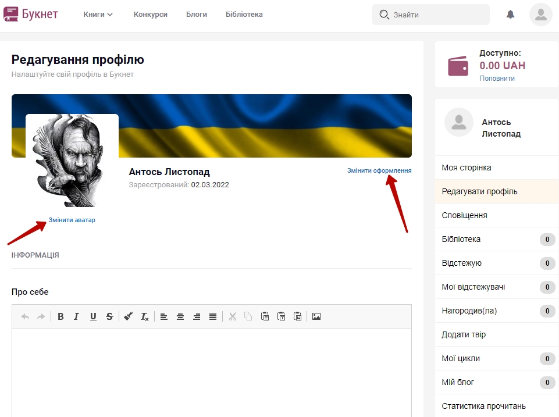Align text left

163,316
